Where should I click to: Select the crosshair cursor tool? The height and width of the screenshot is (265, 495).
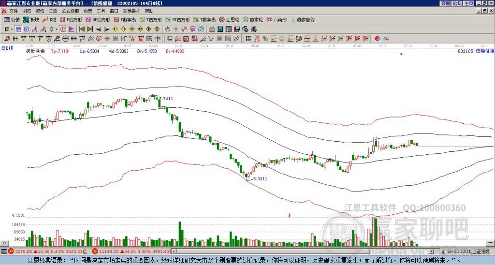(176, 29)
